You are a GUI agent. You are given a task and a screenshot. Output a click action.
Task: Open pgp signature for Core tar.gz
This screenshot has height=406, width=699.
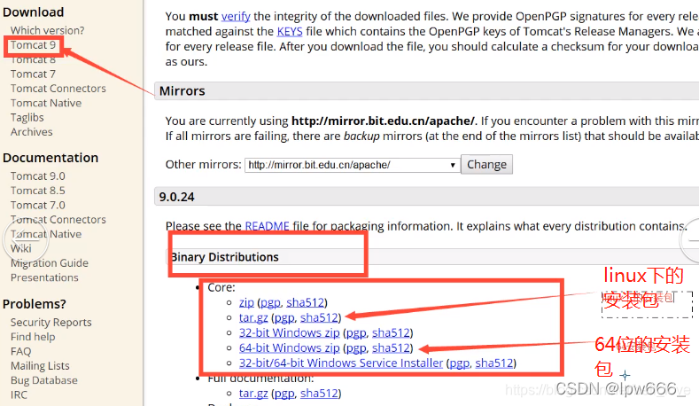pos(285,318)
